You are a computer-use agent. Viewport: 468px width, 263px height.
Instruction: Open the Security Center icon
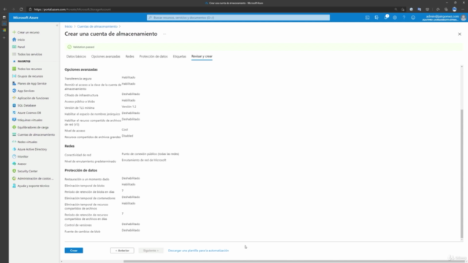(x=14, y=171)
